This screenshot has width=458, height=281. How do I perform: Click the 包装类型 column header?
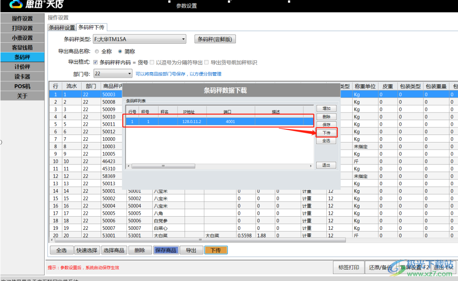(x=410, y=86)
